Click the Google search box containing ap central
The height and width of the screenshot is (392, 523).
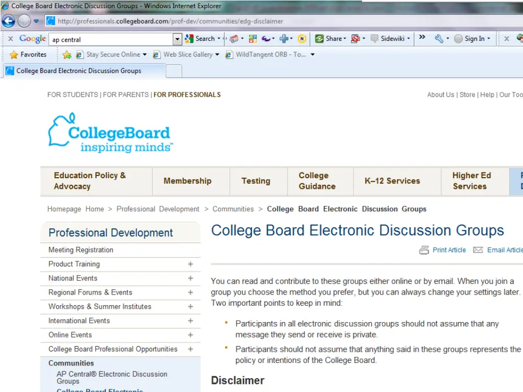point(111,39)
